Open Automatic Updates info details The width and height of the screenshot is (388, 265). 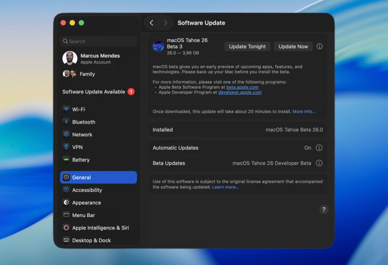pos(319,147)
